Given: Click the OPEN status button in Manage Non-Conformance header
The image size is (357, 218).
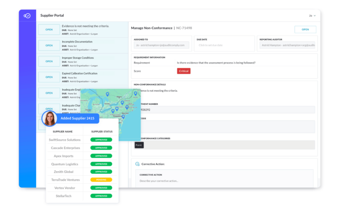Looking at the screenshot, I should [x=305, y=29].
